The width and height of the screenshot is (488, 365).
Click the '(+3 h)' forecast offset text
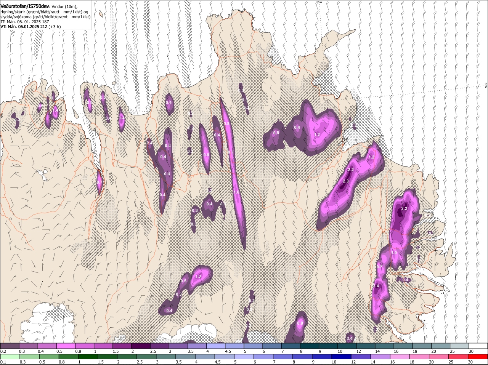pos(55,27)
